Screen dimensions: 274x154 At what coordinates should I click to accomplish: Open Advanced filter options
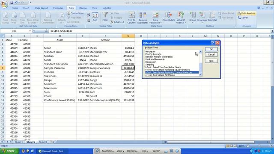tap(117, 22)
